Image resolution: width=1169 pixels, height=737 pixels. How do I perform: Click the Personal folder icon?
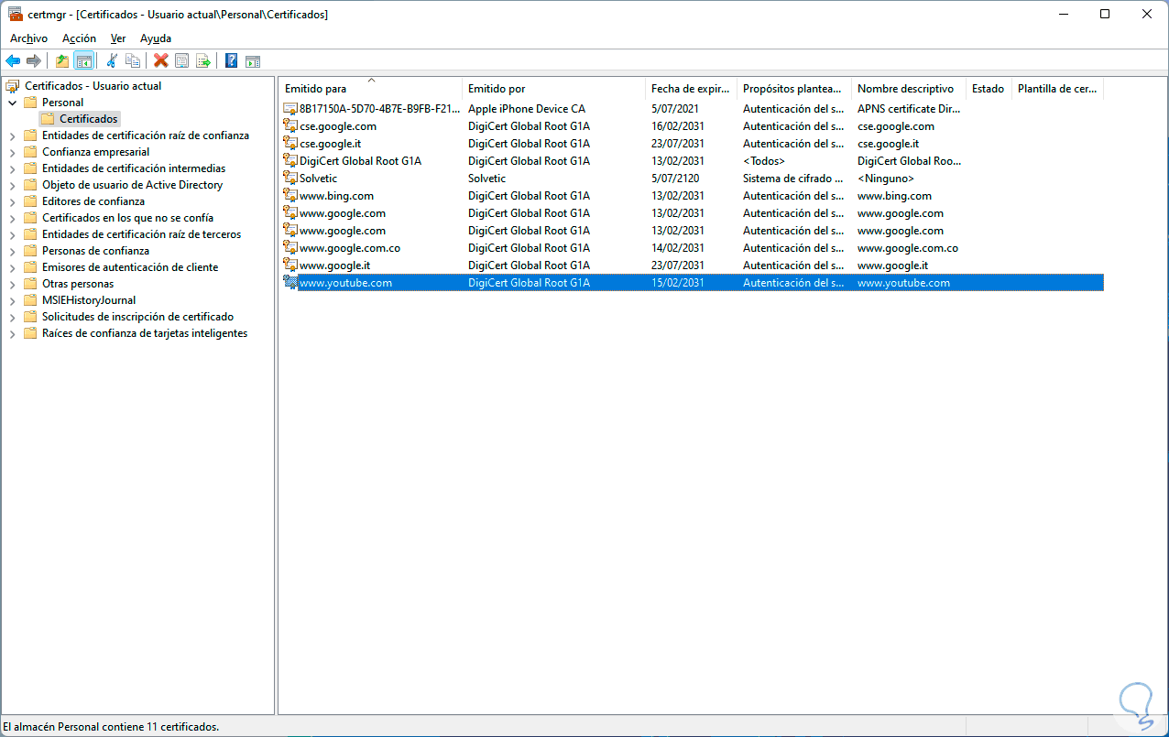pos(30,103)
